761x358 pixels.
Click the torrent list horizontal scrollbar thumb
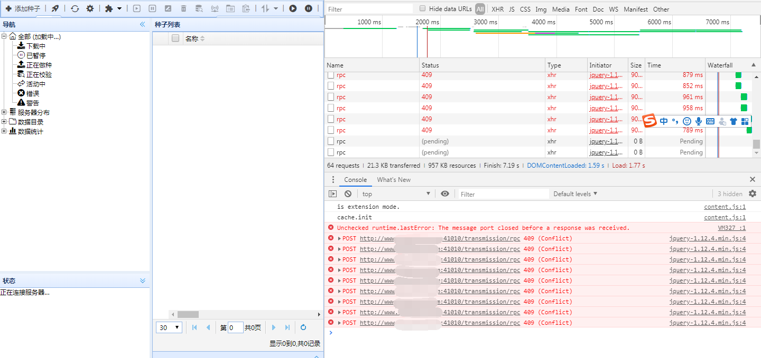tap(188, 314)
